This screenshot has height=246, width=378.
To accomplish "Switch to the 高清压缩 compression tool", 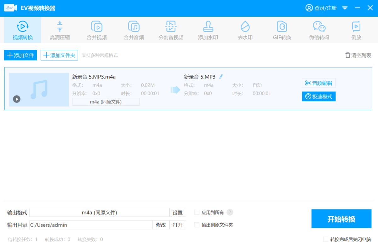I will (59, 29).
